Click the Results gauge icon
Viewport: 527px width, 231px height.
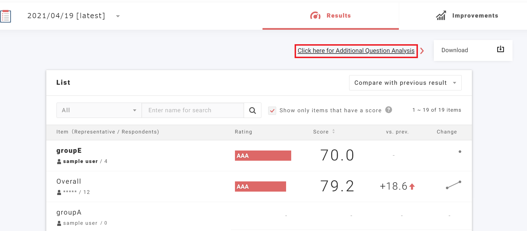pos(315,16)
